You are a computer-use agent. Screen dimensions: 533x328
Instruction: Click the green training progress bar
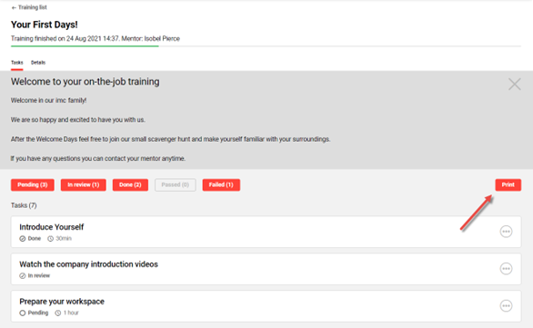[x=85, y=45]
